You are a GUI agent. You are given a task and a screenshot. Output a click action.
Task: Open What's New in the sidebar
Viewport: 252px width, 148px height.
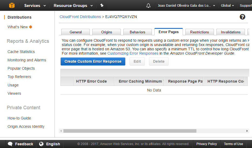pos(18,27)
